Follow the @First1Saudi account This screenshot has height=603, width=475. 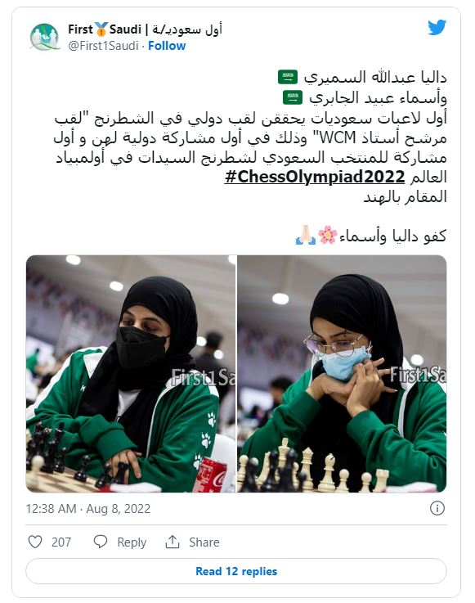[x=167, y=46]
